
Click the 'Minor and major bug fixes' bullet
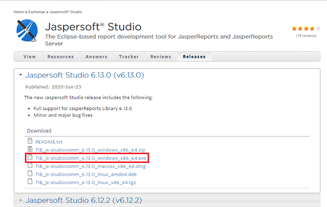pos(63,115)
